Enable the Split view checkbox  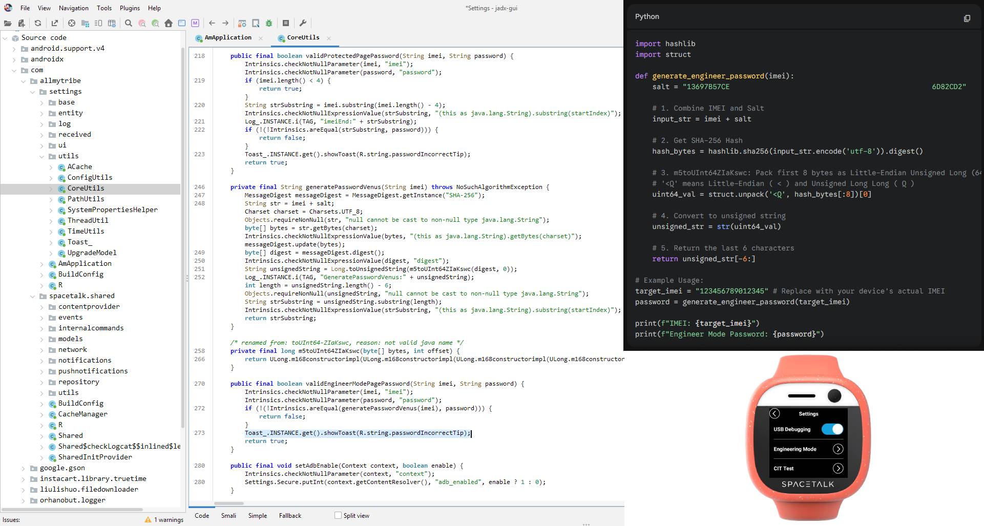coord(338,515)
